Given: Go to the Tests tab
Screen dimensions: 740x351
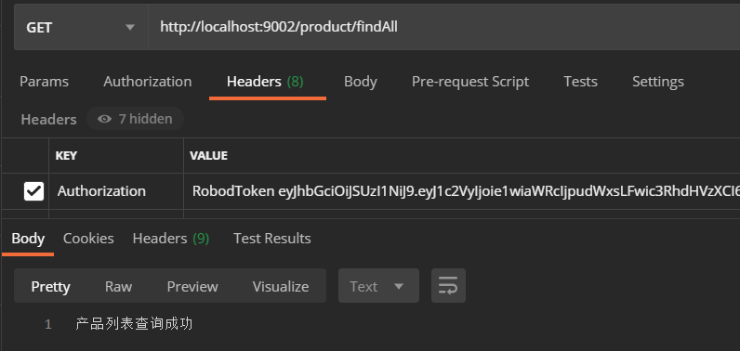Looking at the screenshot, I should (580, 82).
